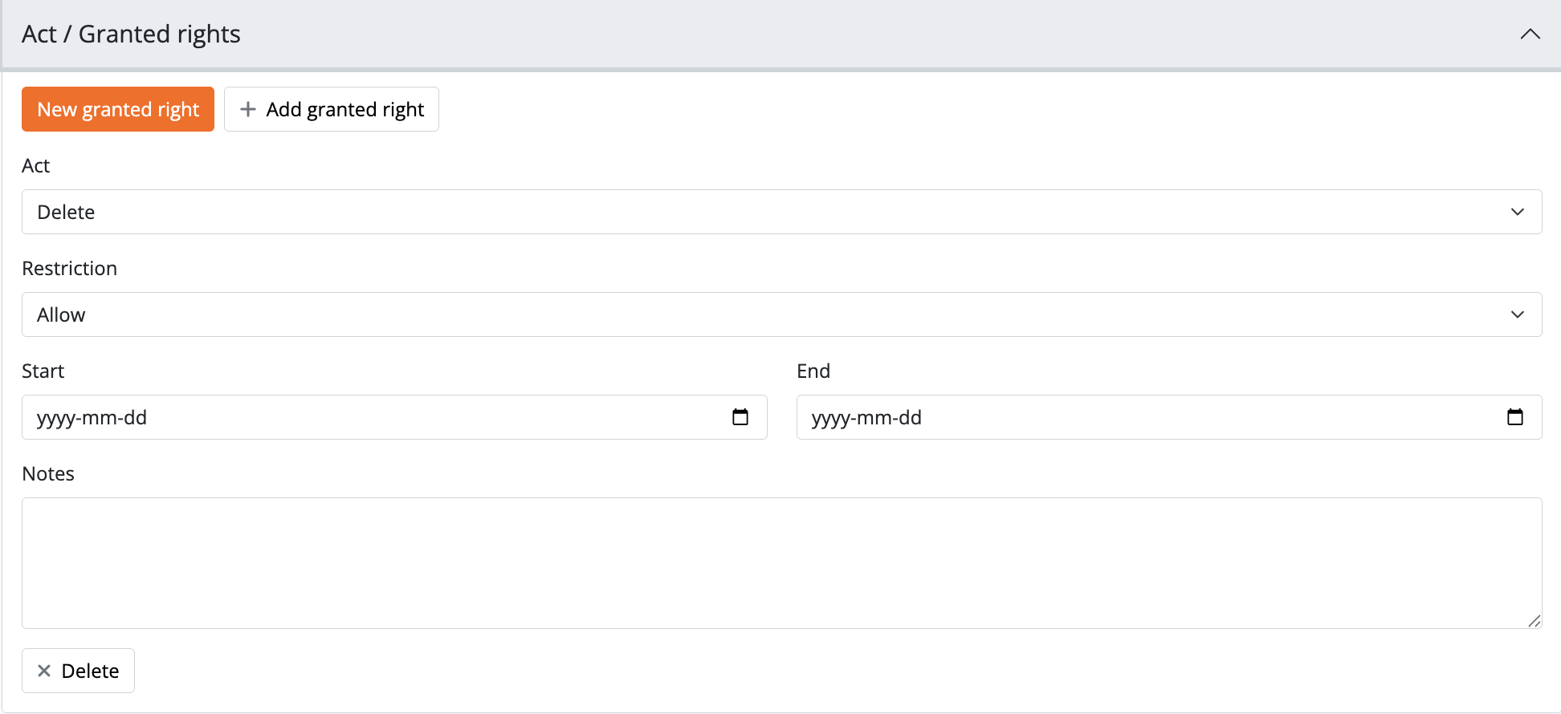Screen dimensions: 1561x714
Task: Select the New granted right tab
Action: click(118, 109)
